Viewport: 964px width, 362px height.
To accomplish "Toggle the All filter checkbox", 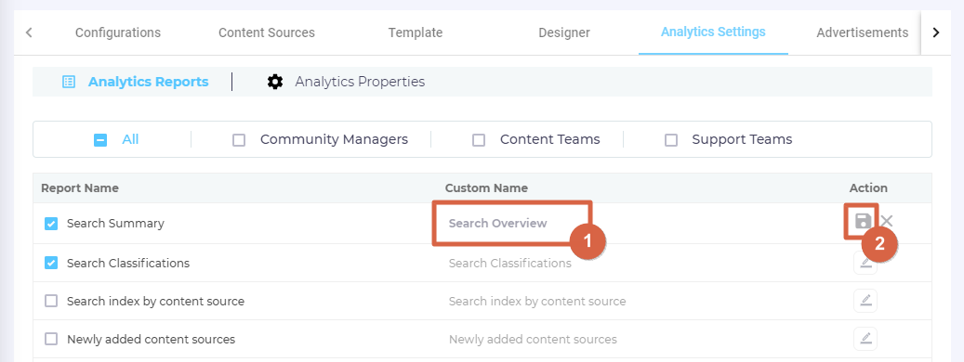I will (x=100, y=140).
